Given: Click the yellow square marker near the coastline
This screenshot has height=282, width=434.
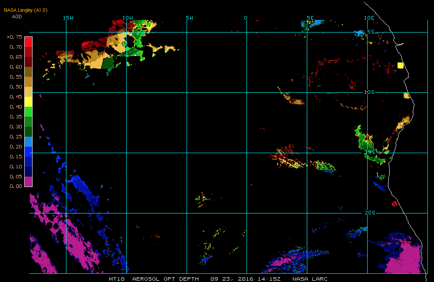Looking at the screenshot, I should click(x=401, y=66).
